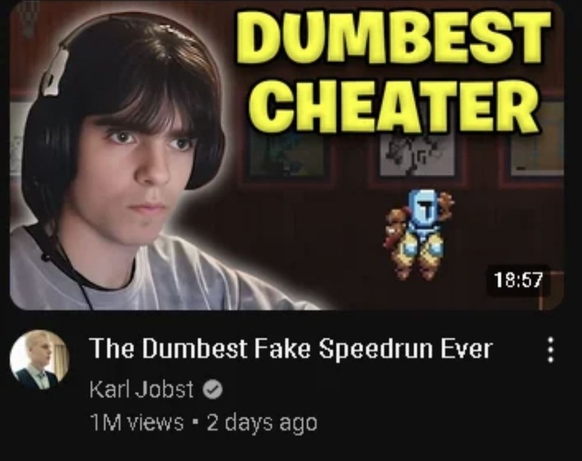Go to Karl Jobst channel name
Image resolution: width=582 pixels, height=461 pixels.
point(141,390)
